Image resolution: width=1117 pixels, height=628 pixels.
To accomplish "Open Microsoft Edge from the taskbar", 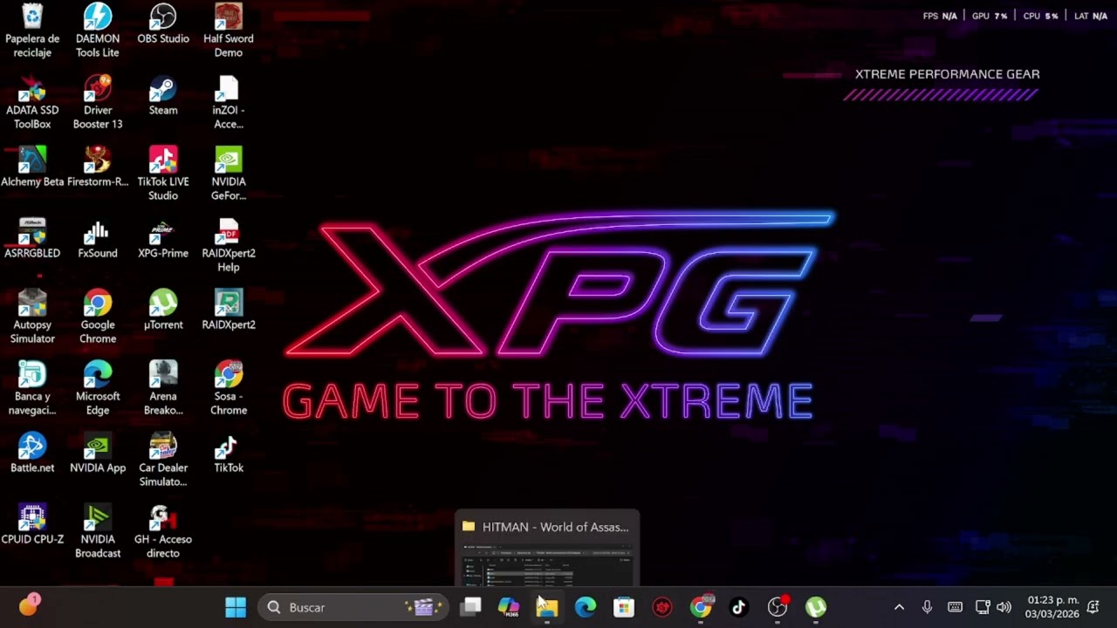I will pos(586,607).
